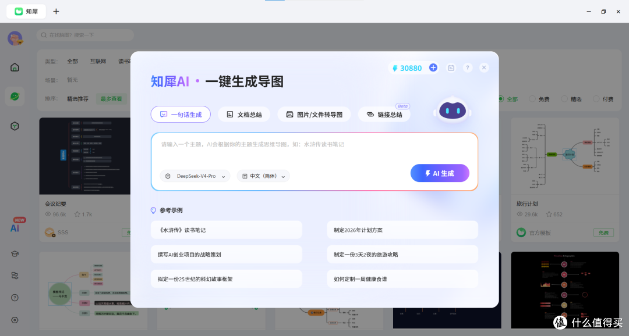Viewport: 629px width, 336px height.
Task: Select 互联网 type filter
Action: click(x=98, y=61)
